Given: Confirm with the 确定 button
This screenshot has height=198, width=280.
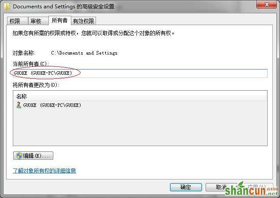Looking at the screenshot, I should (186, 187).
